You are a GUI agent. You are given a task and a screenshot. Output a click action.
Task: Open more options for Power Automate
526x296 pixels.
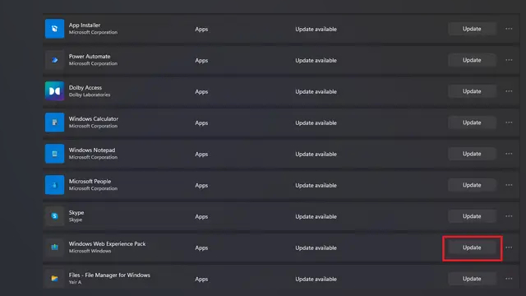509,60
